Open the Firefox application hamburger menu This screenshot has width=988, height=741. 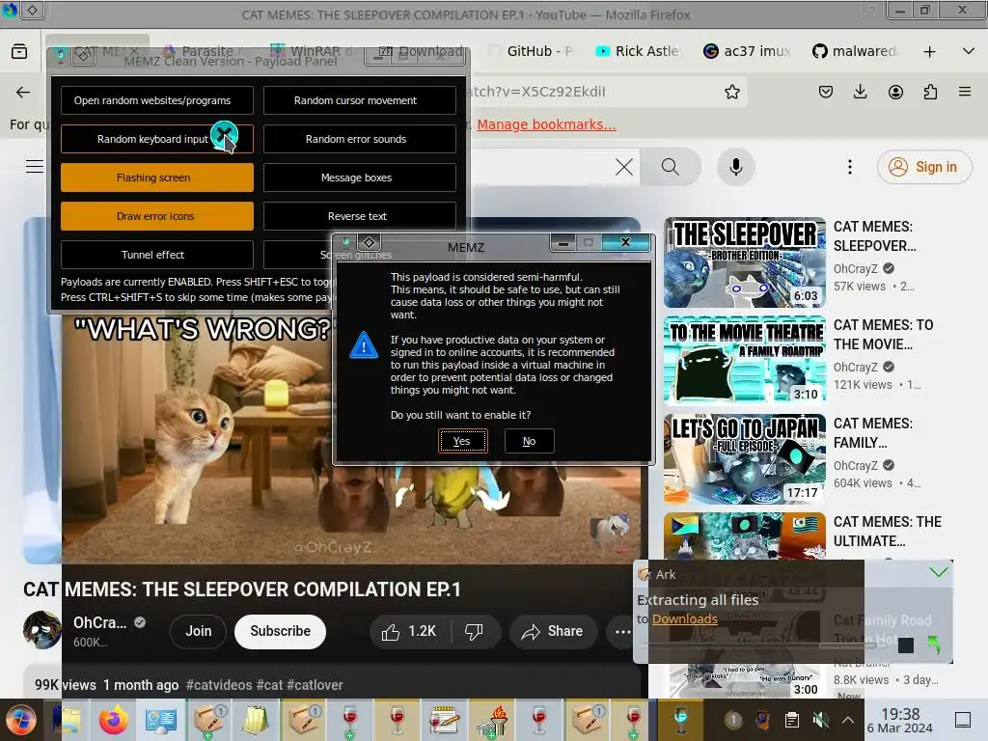pyautogui.click(x=965, y=92)
